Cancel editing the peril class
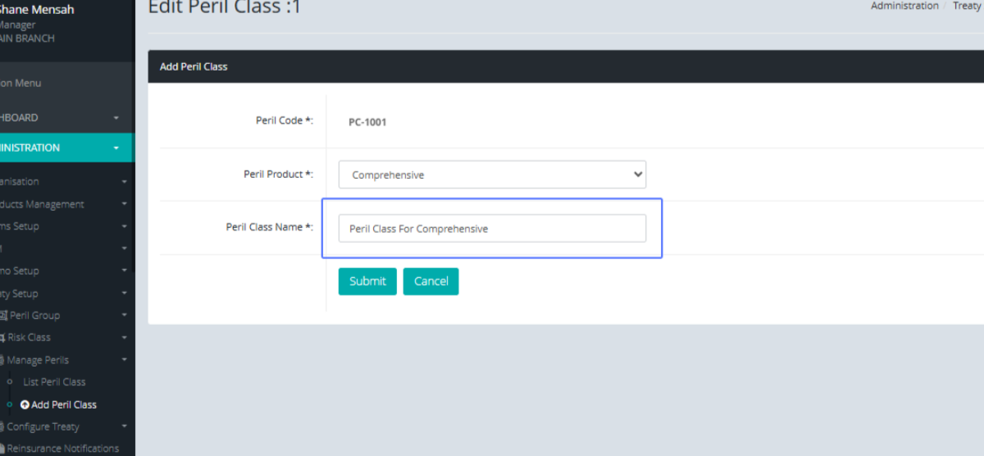This screenshot has height=456, width=984. pos(430,281)
